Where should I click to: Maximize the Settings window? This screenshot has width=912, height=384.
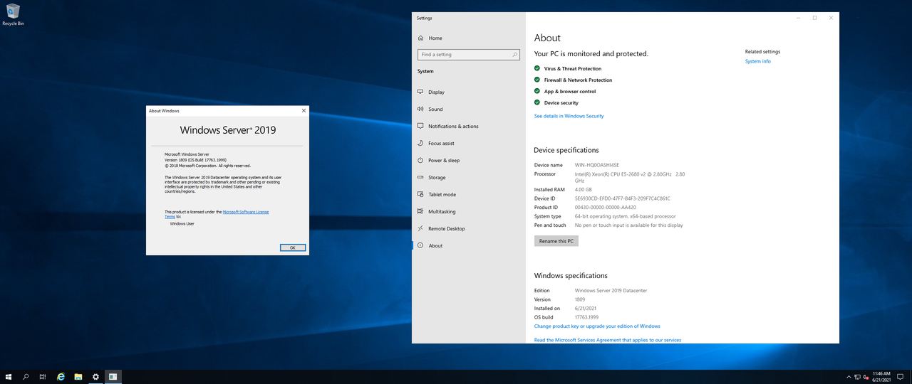coord(814,18)
